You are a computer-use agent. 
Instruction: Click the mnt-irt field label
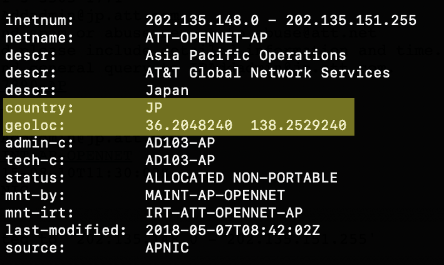(x=39, y=213)
